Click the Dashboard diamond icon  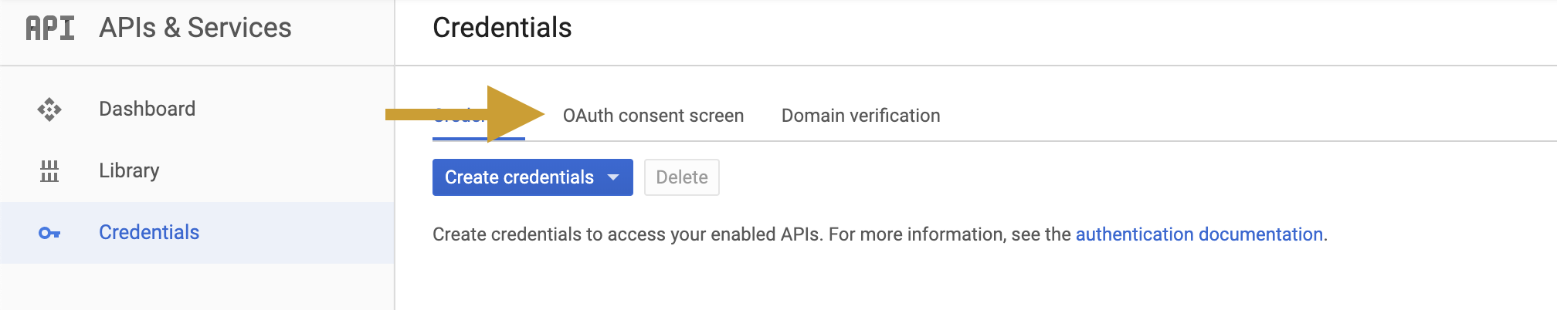tap(49, 110)
